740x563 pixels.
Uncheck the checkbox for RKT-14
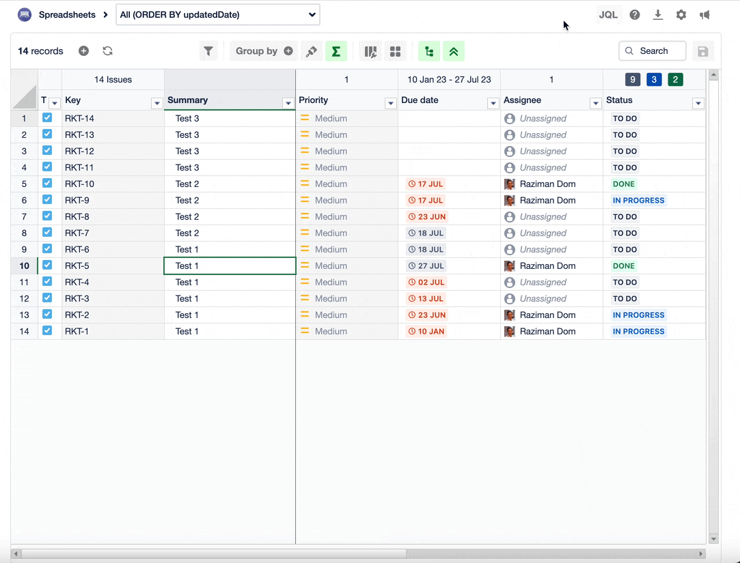47,118
